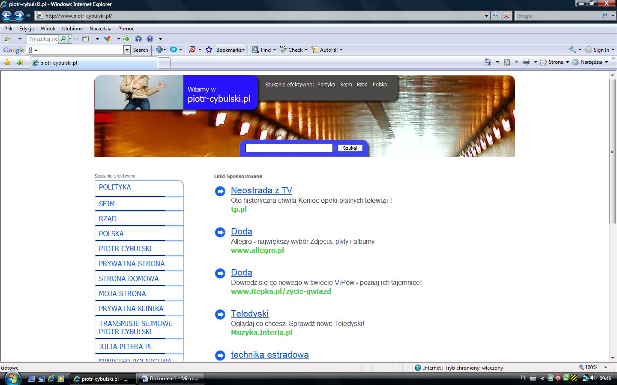Go forward with the Forward arrow button
This screenshot has width=617, height=385.
click(19, 16)
